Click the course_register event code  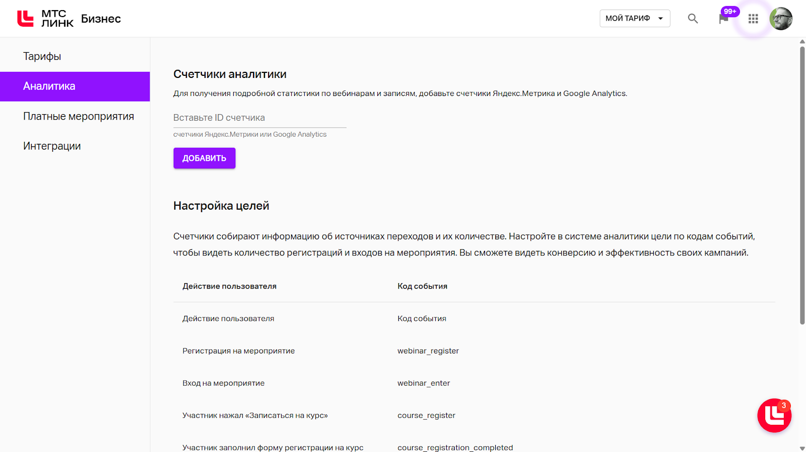[426, 415]
